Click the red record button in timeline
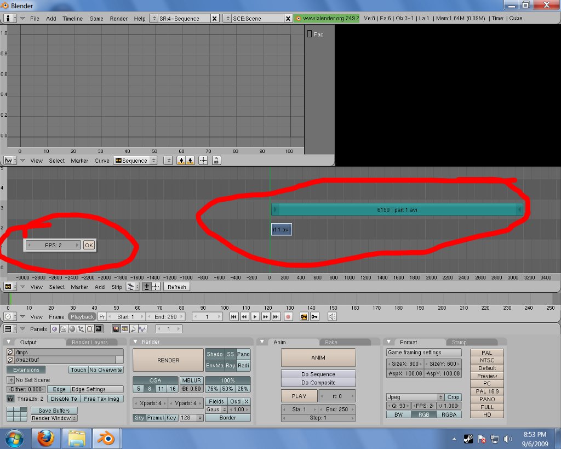Image resolution: width=561 pixels, height=449 pixels. [x=288, y=316]
